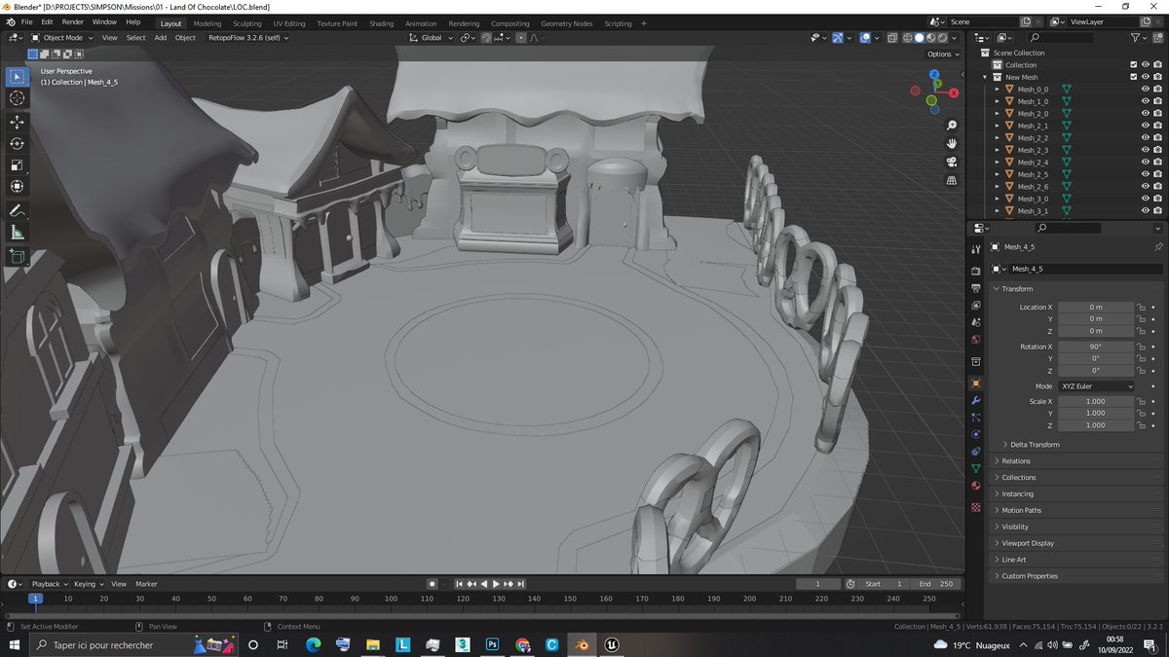Open the Object Mode dropdown
This screenshot has width=1169, height=657.
[x=61, y=38]
